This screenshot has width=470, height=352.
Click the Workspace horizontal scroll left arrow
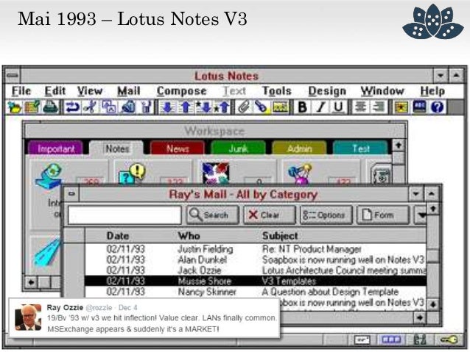pos(31,281)
